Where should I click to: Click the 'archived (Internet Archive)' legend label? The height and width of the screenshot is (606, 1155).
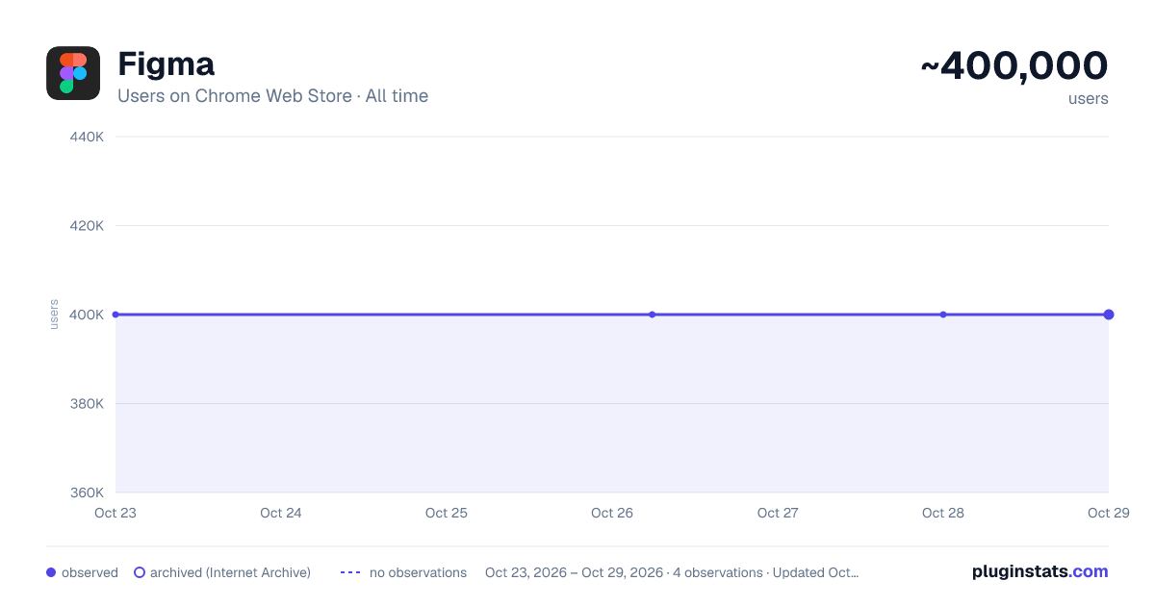(230, 572)
